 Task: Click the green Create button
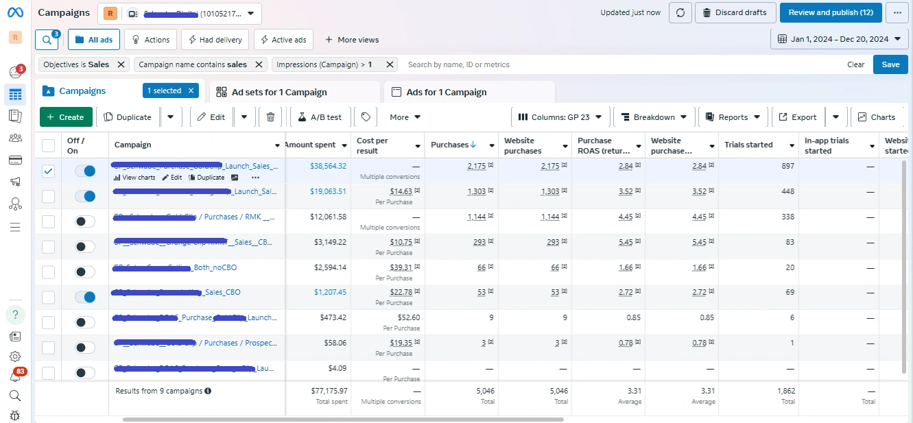tap(66, 117)
